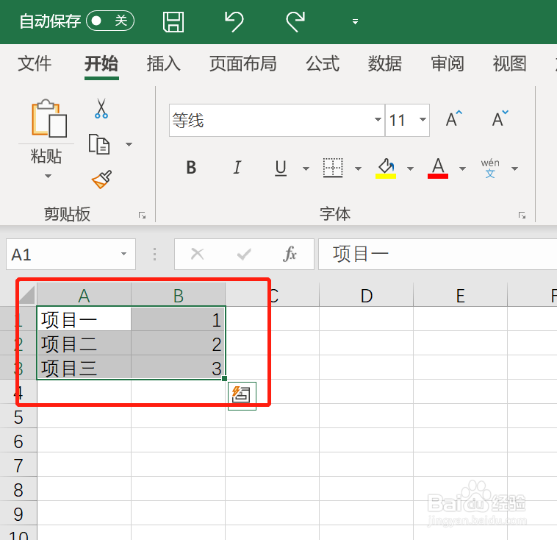This screenshot has width=557, height=540.
Task: Select cell containing 项目二
Action: (x=84, y=344)
